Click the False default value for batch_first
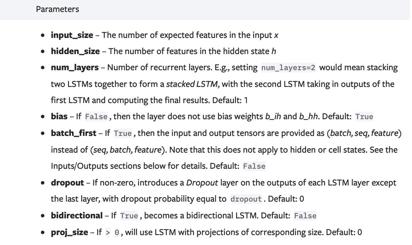This screenshot has height=245, width=412. (x=254, y=166)
